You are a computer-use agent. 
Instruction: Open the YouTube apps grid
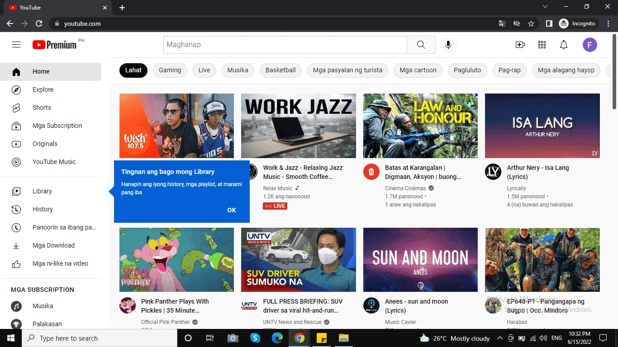542,45
